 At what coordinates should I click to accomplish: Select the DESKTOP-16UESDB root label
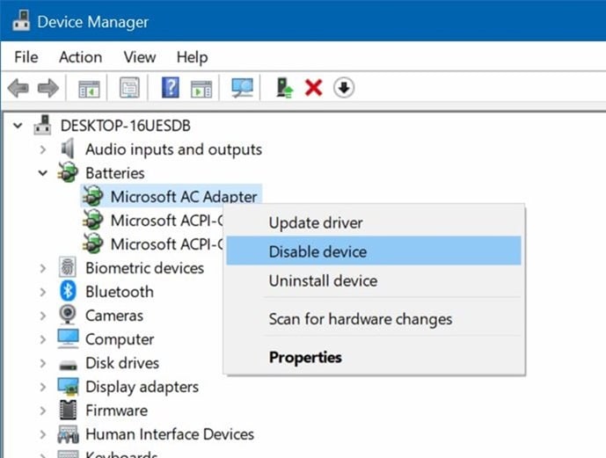[x=126, y=126]
